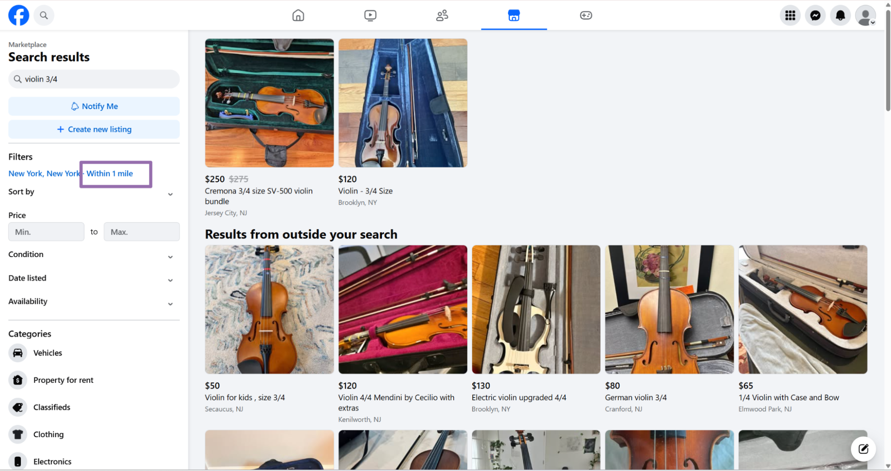Select the Clothing category shirt icon
Image resolution: width=891 pixels, height=471 pixels.
coord(18,434)
